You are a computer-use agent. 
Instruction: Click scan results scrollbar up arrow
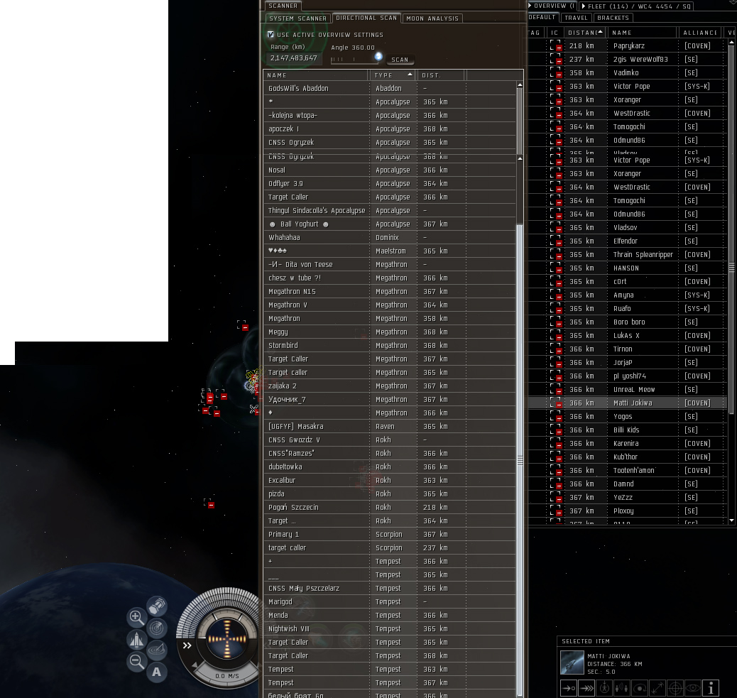(519, 85)
